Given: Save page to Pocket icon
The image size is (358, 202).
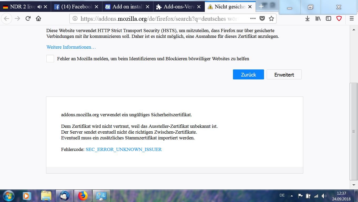Looking at the screenshot, I should [x=262, y=18].
